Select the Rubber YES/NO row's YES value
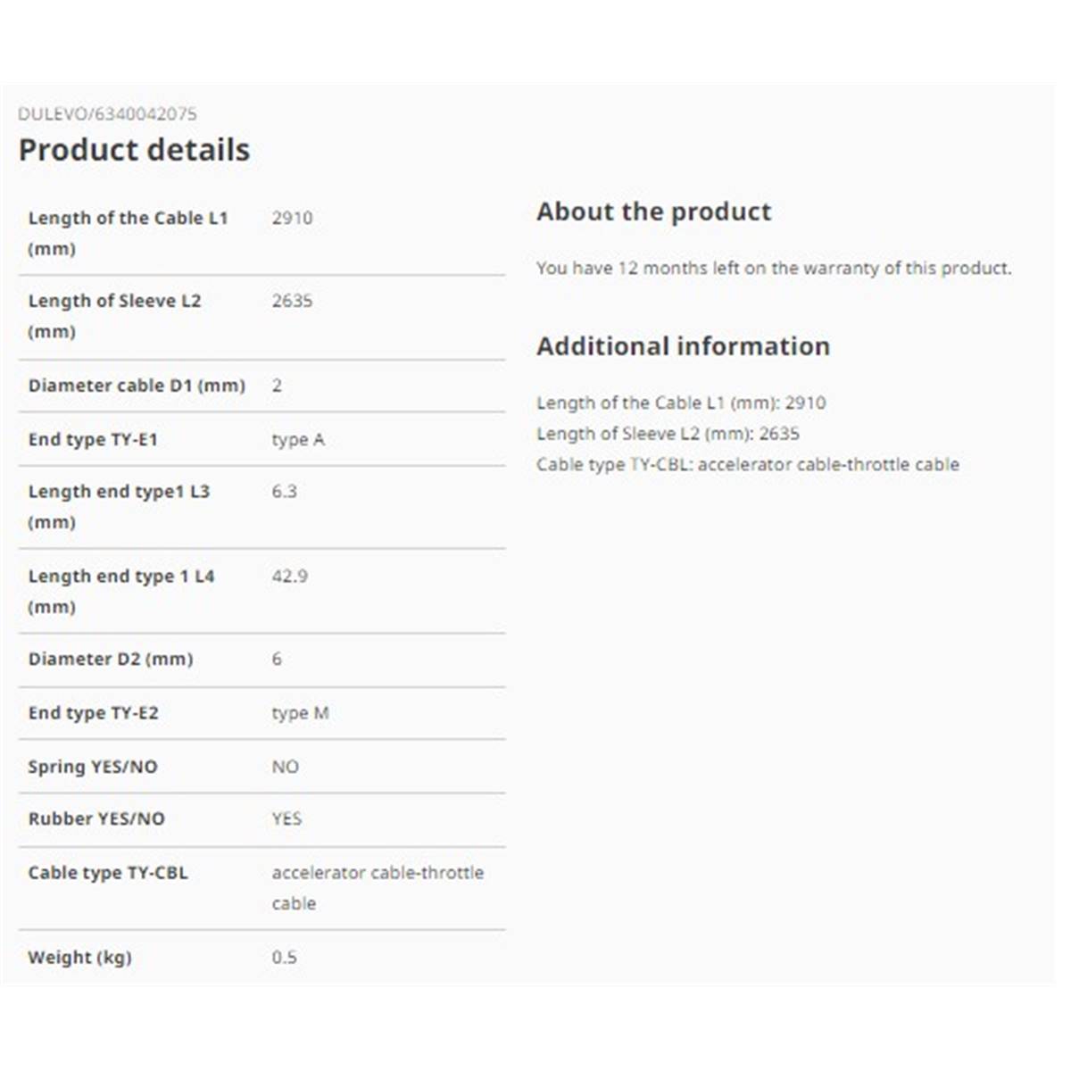 point(286,818)
